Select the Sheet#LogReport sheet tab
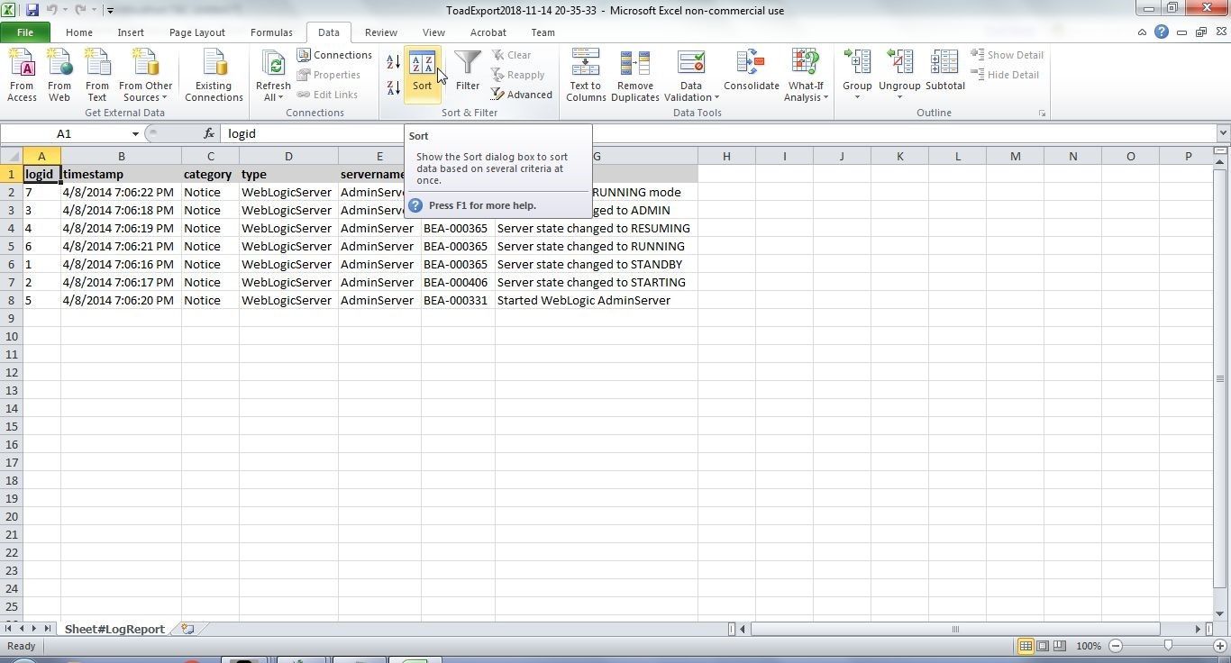This screenshot has width=1231, height=663. click(114, 629)
